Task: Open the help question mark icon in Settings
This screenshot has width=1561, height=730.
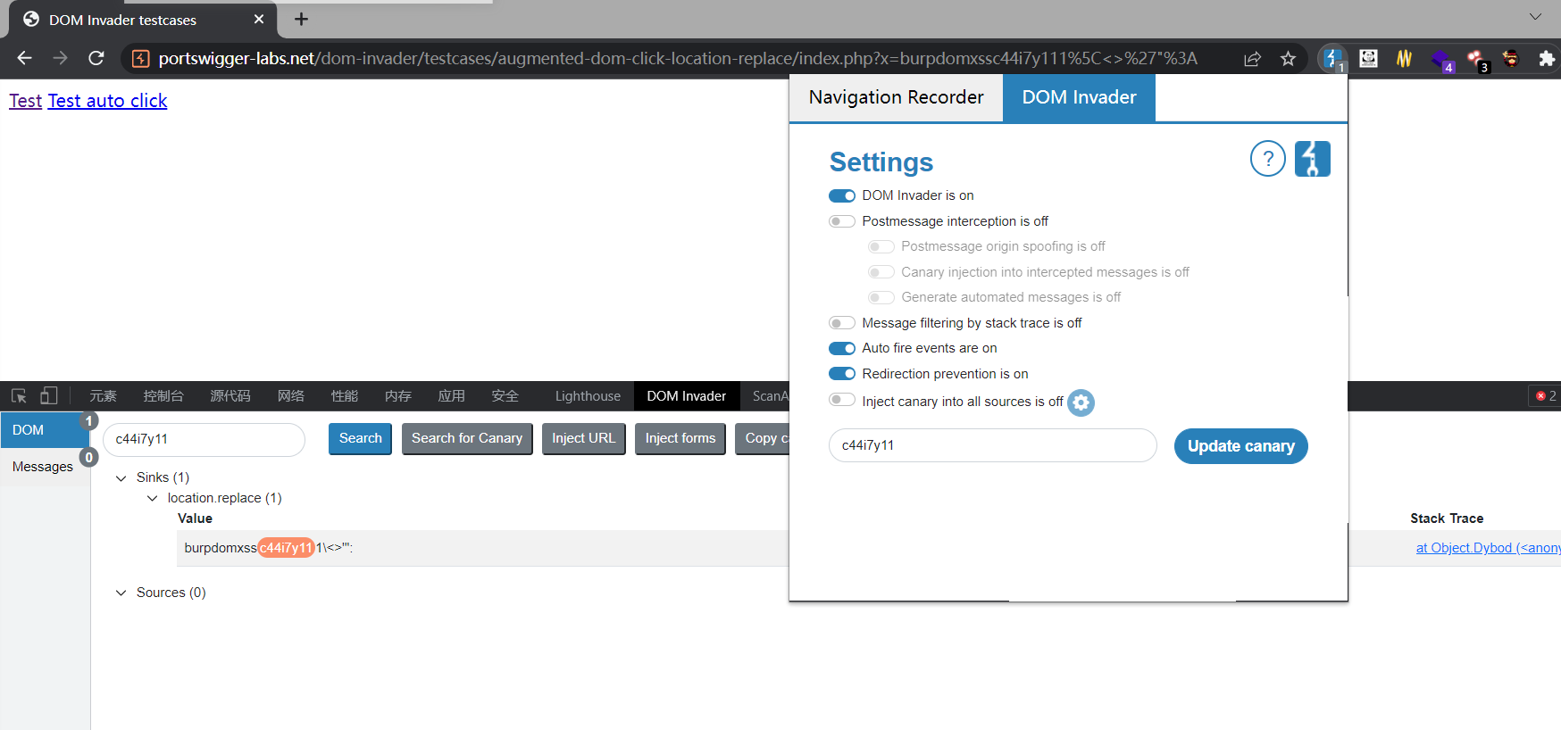Action: tap(1267, 159)
